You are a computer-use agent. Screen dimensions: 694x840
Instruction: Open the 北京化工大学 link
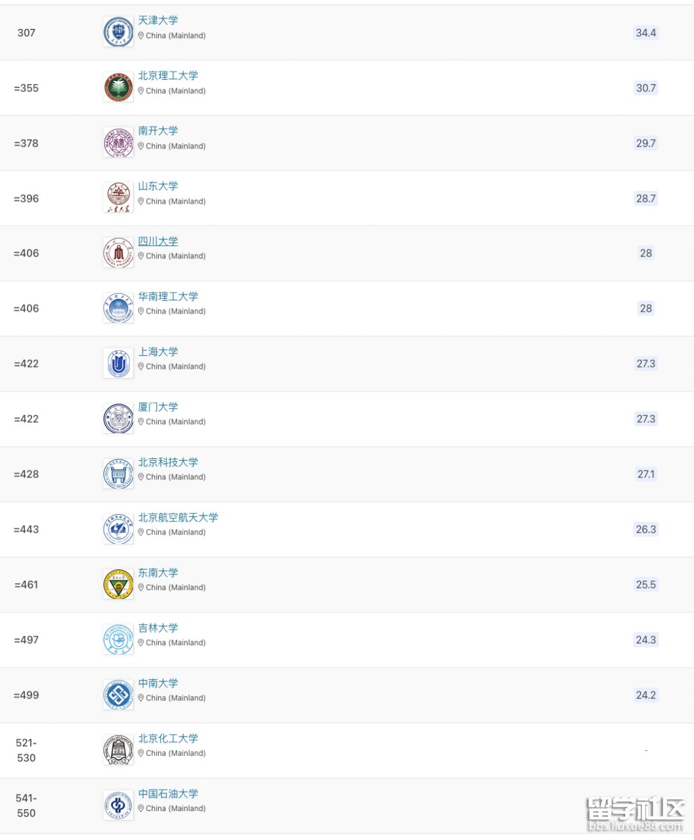click(x=168, y=738)
